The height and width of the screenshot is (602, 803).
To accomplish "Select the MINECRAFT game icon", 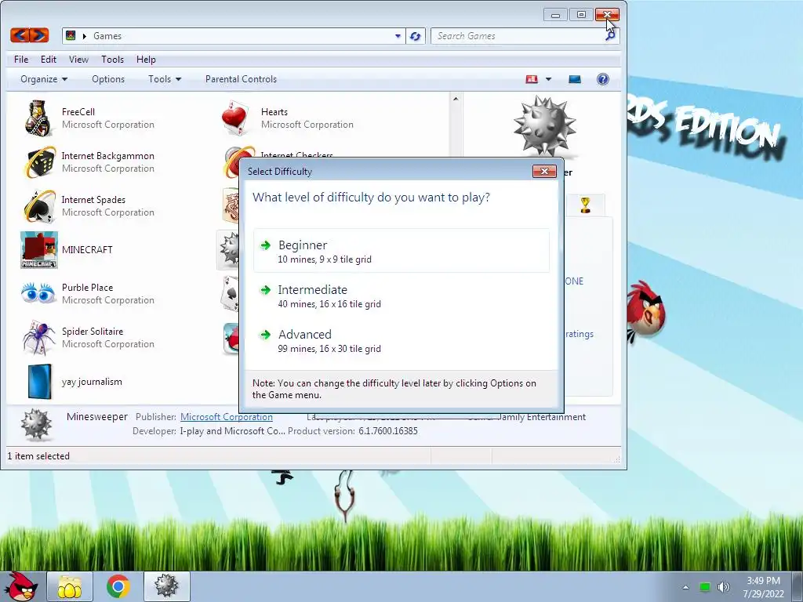I will tap(39, 250).
